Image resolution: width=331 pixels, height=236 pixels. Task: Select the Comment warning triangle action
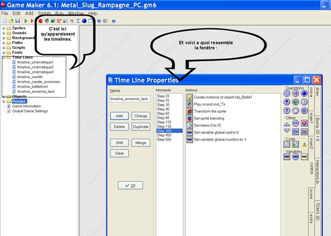304,144
